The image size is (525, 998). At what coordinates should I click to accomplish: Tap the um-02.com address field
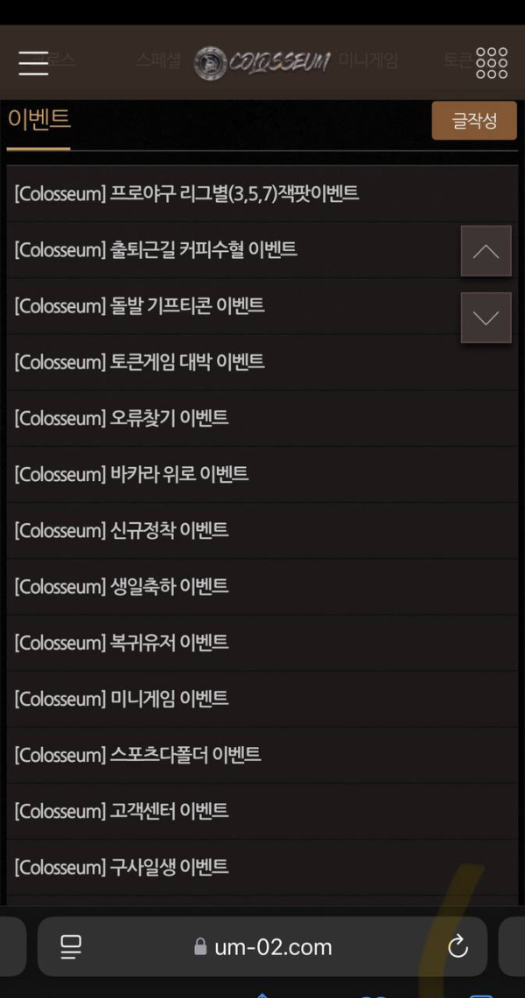point(262,946)
